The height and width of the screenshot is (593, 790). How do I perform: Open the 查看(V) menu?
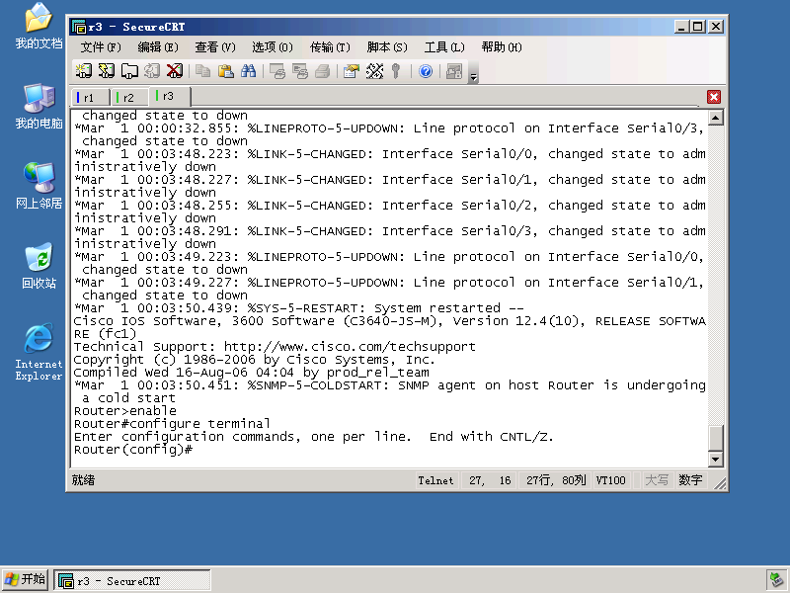[215, 47]
